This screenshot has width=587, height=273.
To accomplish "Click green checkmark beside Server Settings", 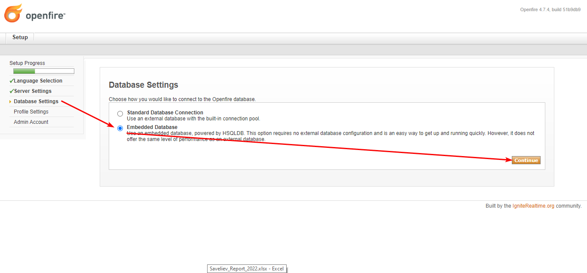I will (x=11, y=91).
